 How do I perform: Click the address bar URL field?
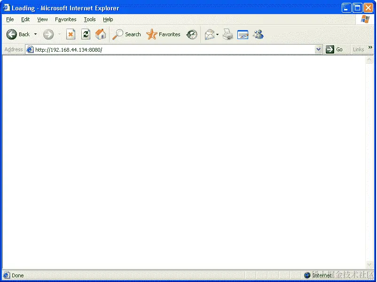point(174,49)
